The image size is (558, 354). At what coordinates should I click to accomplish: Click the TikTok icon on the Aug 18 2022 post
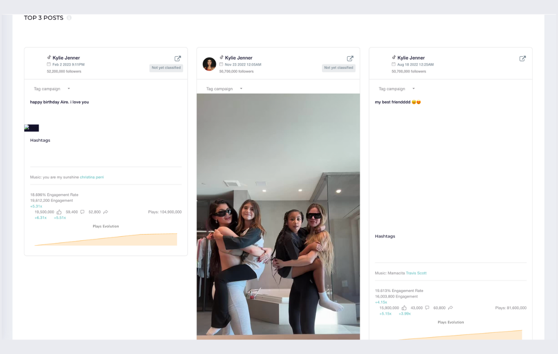[394, 58]
